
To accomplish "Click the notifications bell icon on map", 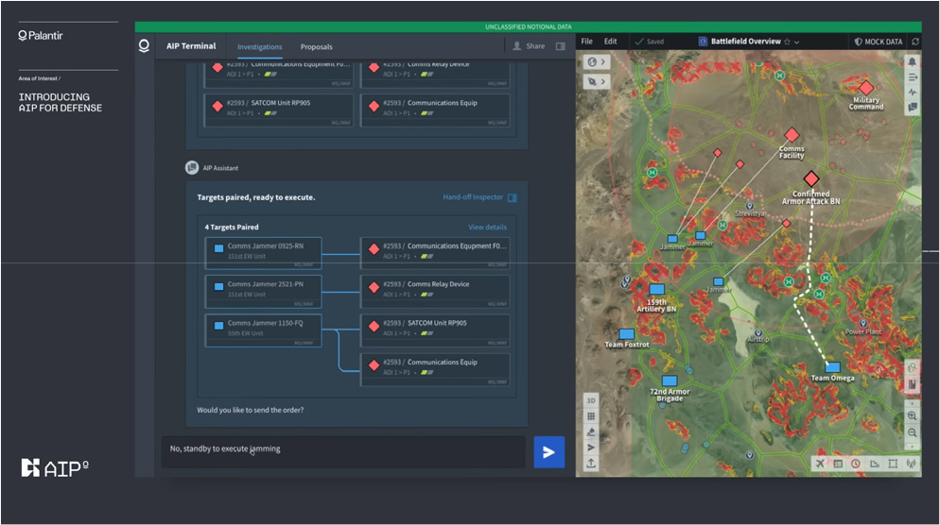I will (913, 61).
